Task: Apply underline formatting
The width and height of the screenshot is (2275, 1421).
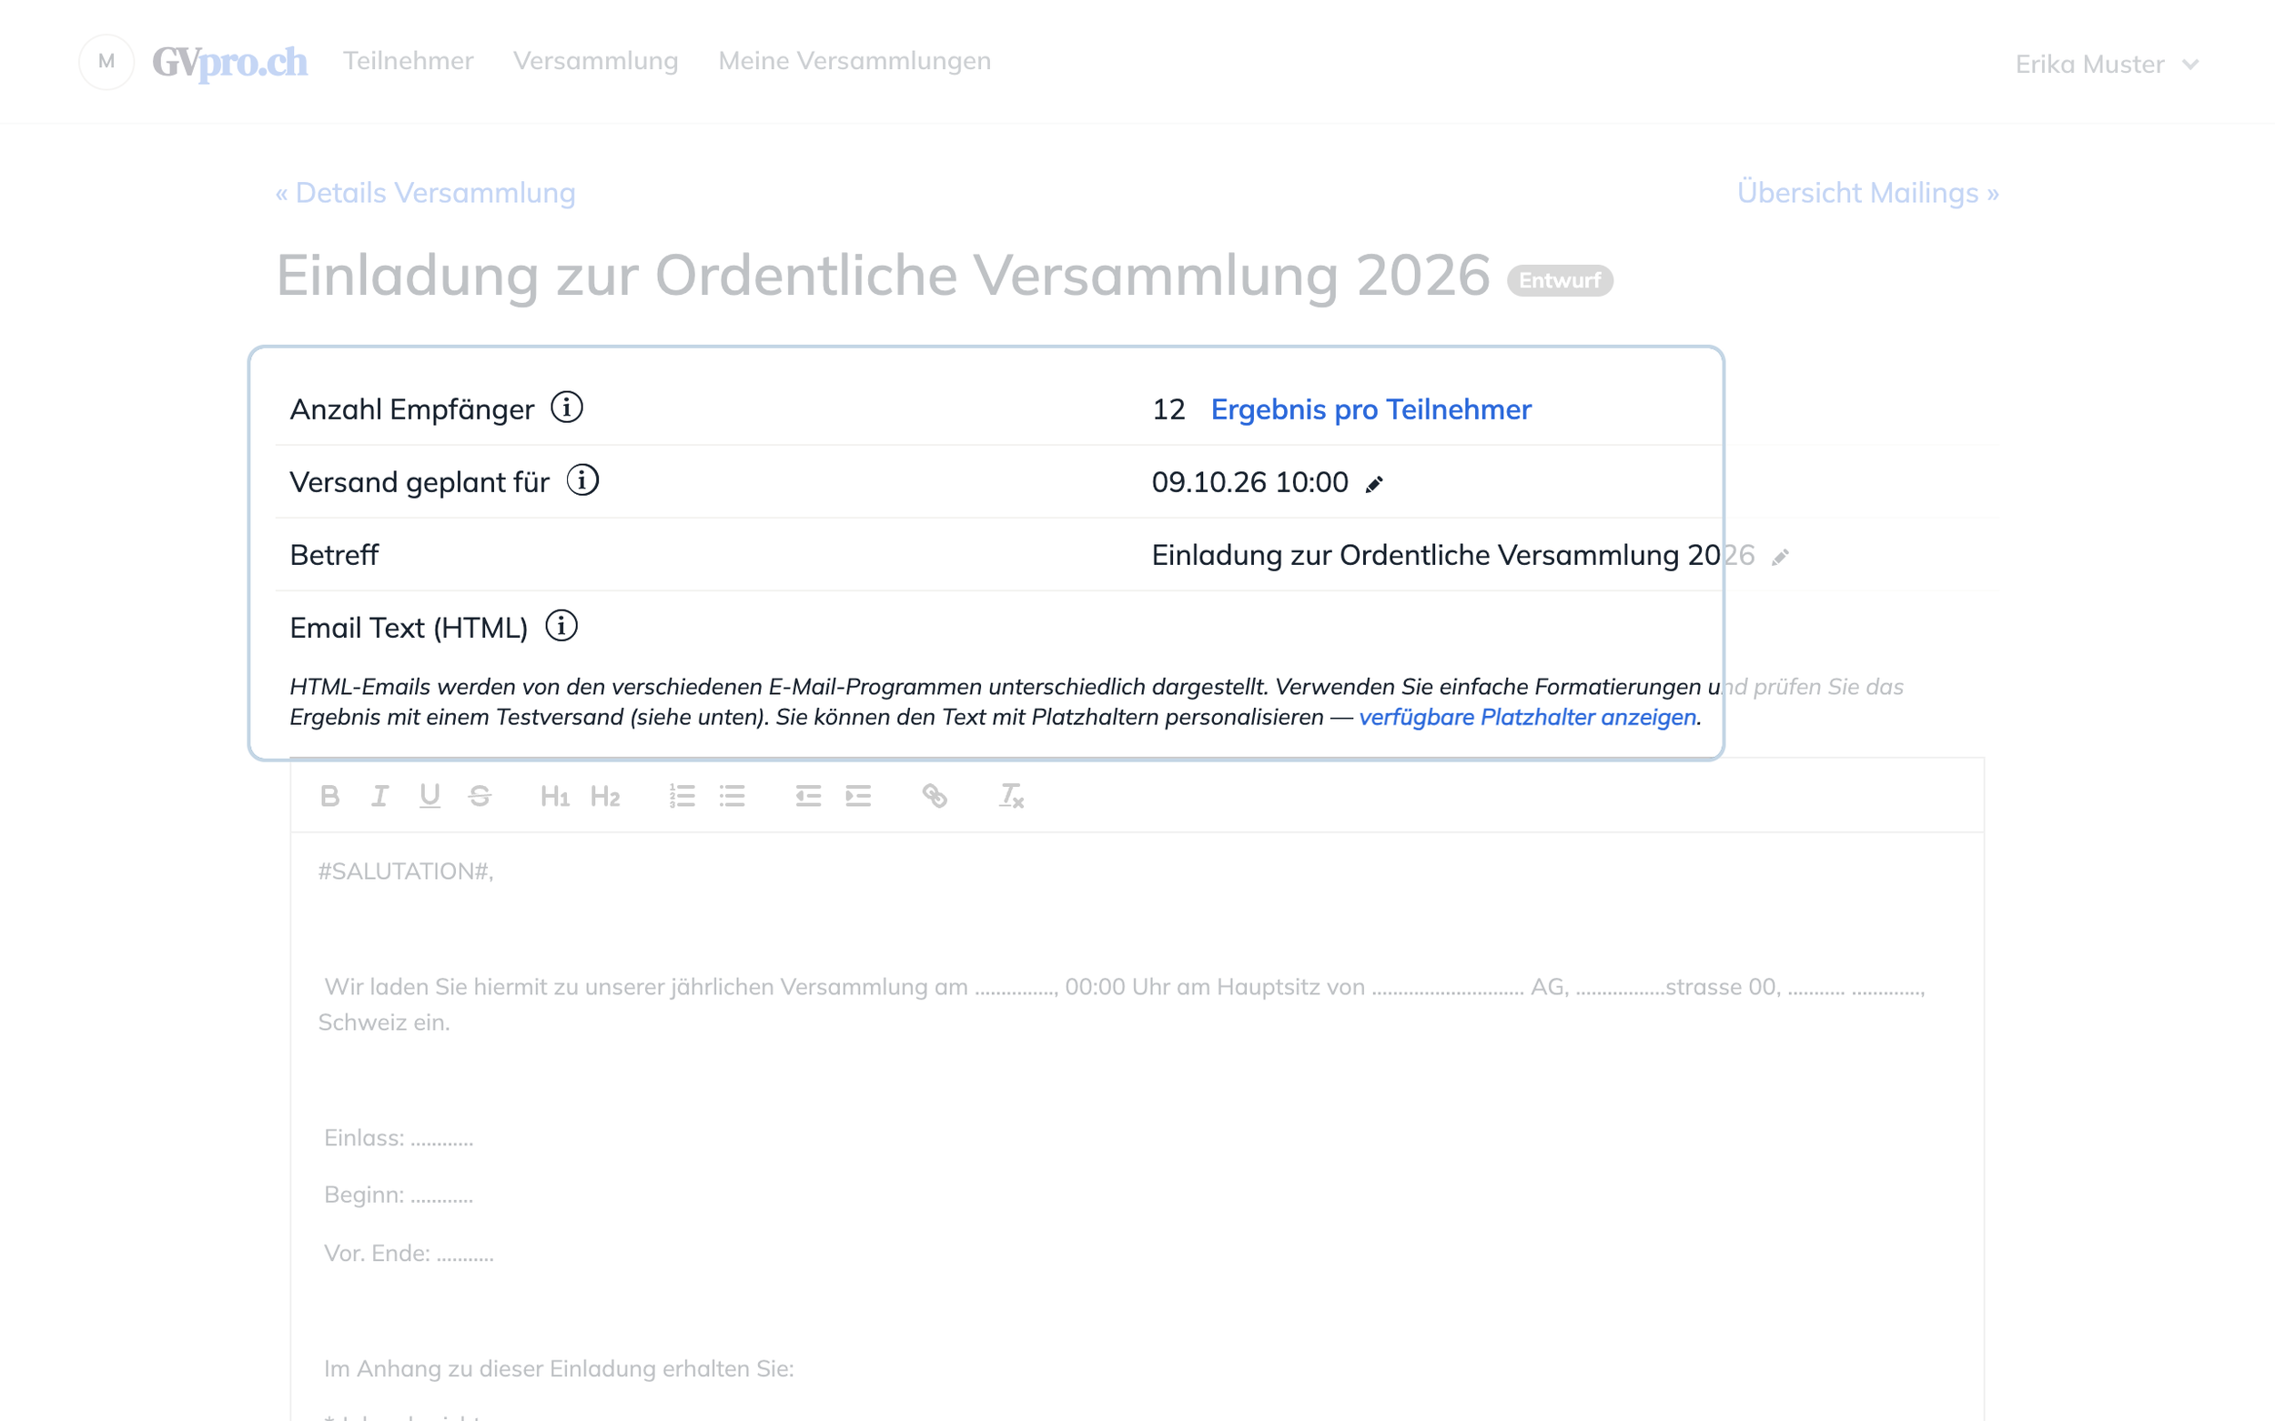Action: [x=430, y=796]
